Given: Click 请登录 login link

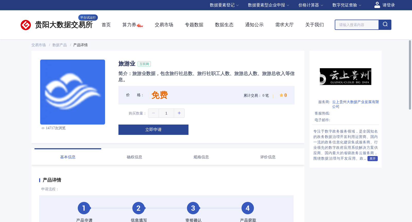Looking at the screenshot, I should click(x=389, y=5).
